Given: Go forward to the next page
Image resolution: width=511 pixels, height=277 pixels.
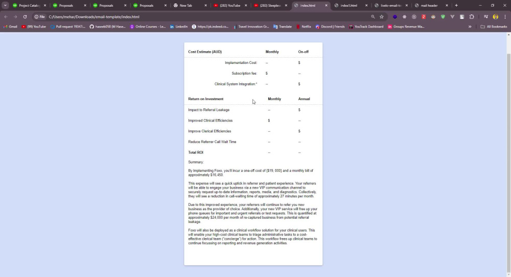Looking at the screenshot, I should [x=15, y=17].
